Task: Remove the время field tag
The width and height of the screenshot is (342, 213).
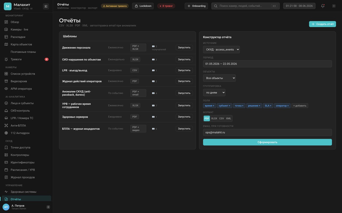Action: [213, 106]
